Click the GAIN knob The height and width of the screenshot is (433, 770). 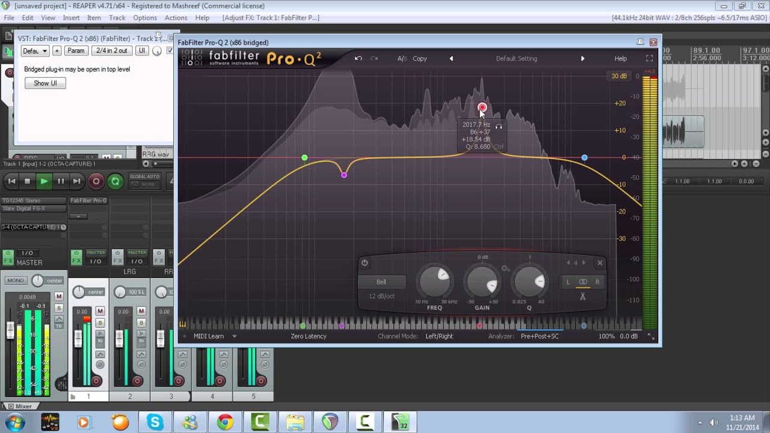coord(482,281)
